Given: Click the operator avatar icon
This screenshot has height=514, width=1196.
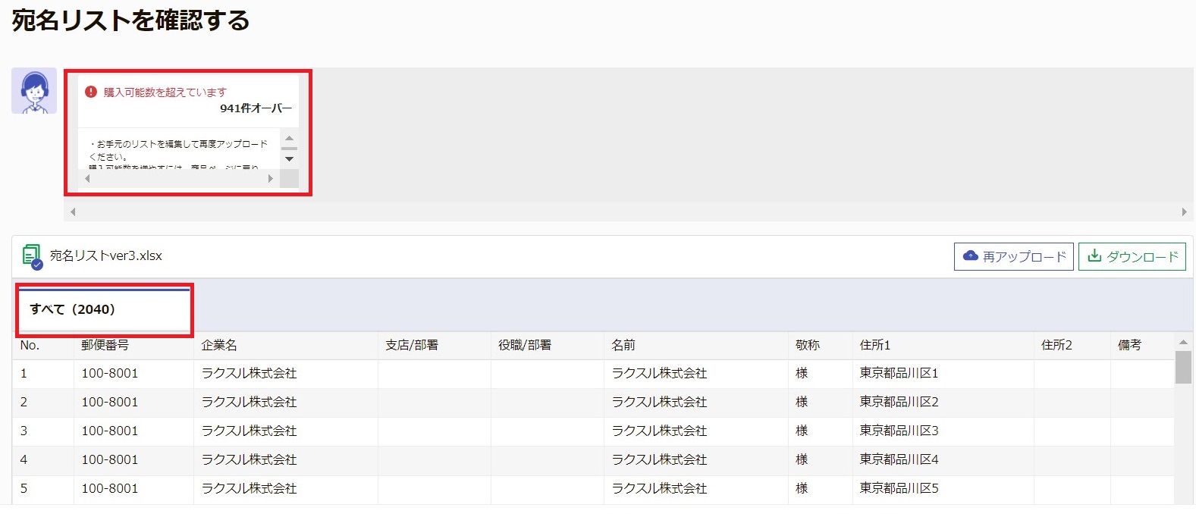Looking at the screenshot, I should [x=34, y=91].
